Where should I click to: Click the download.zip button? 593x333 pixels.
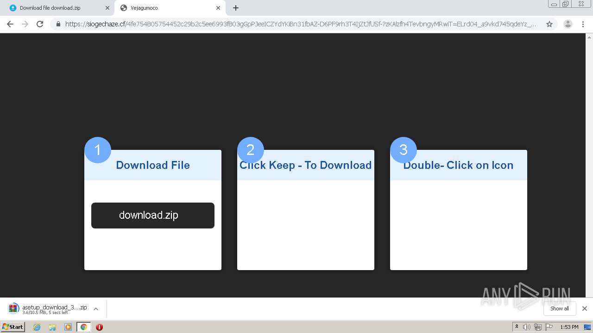153,216
